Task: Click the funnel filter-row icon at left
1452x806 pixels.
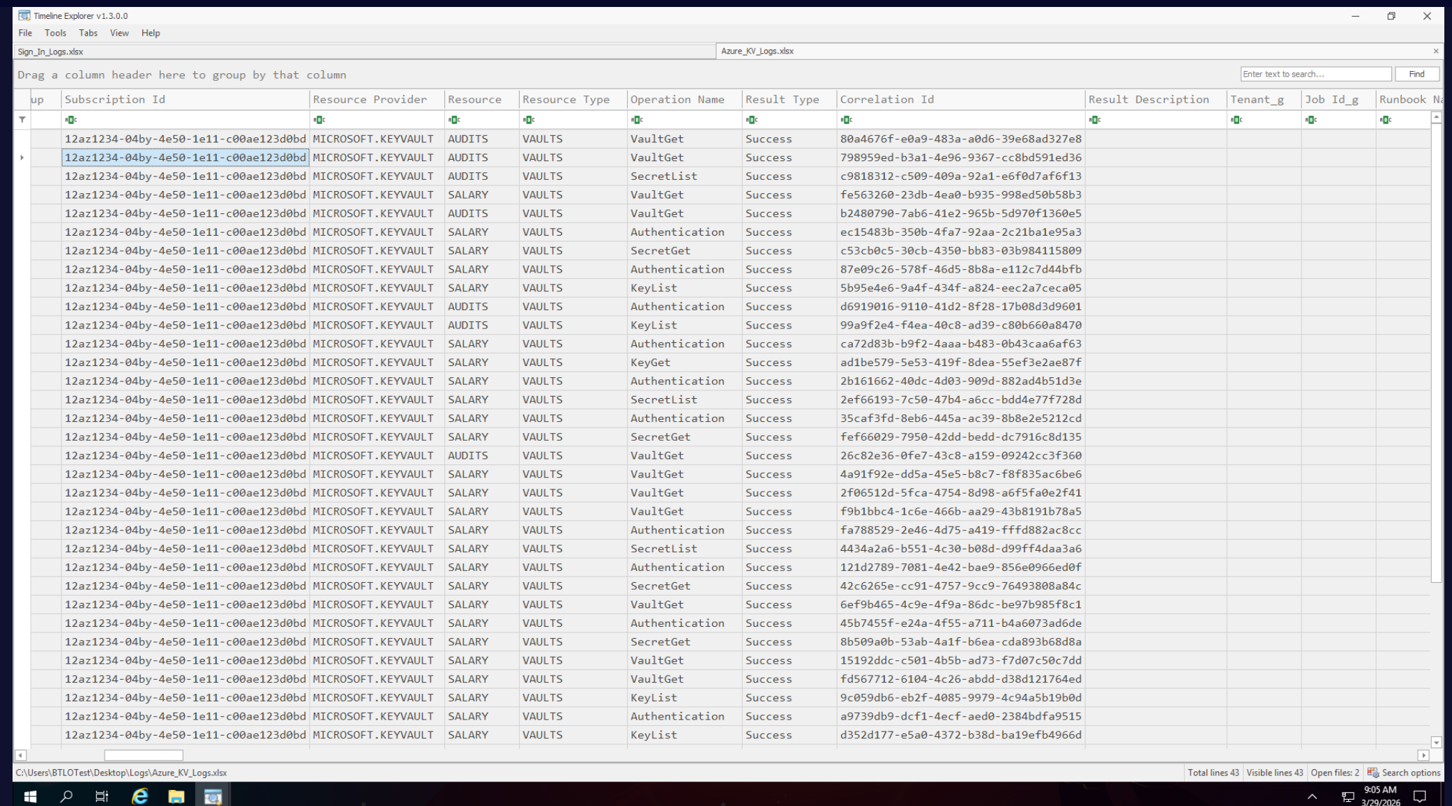Action: point(22,120)
